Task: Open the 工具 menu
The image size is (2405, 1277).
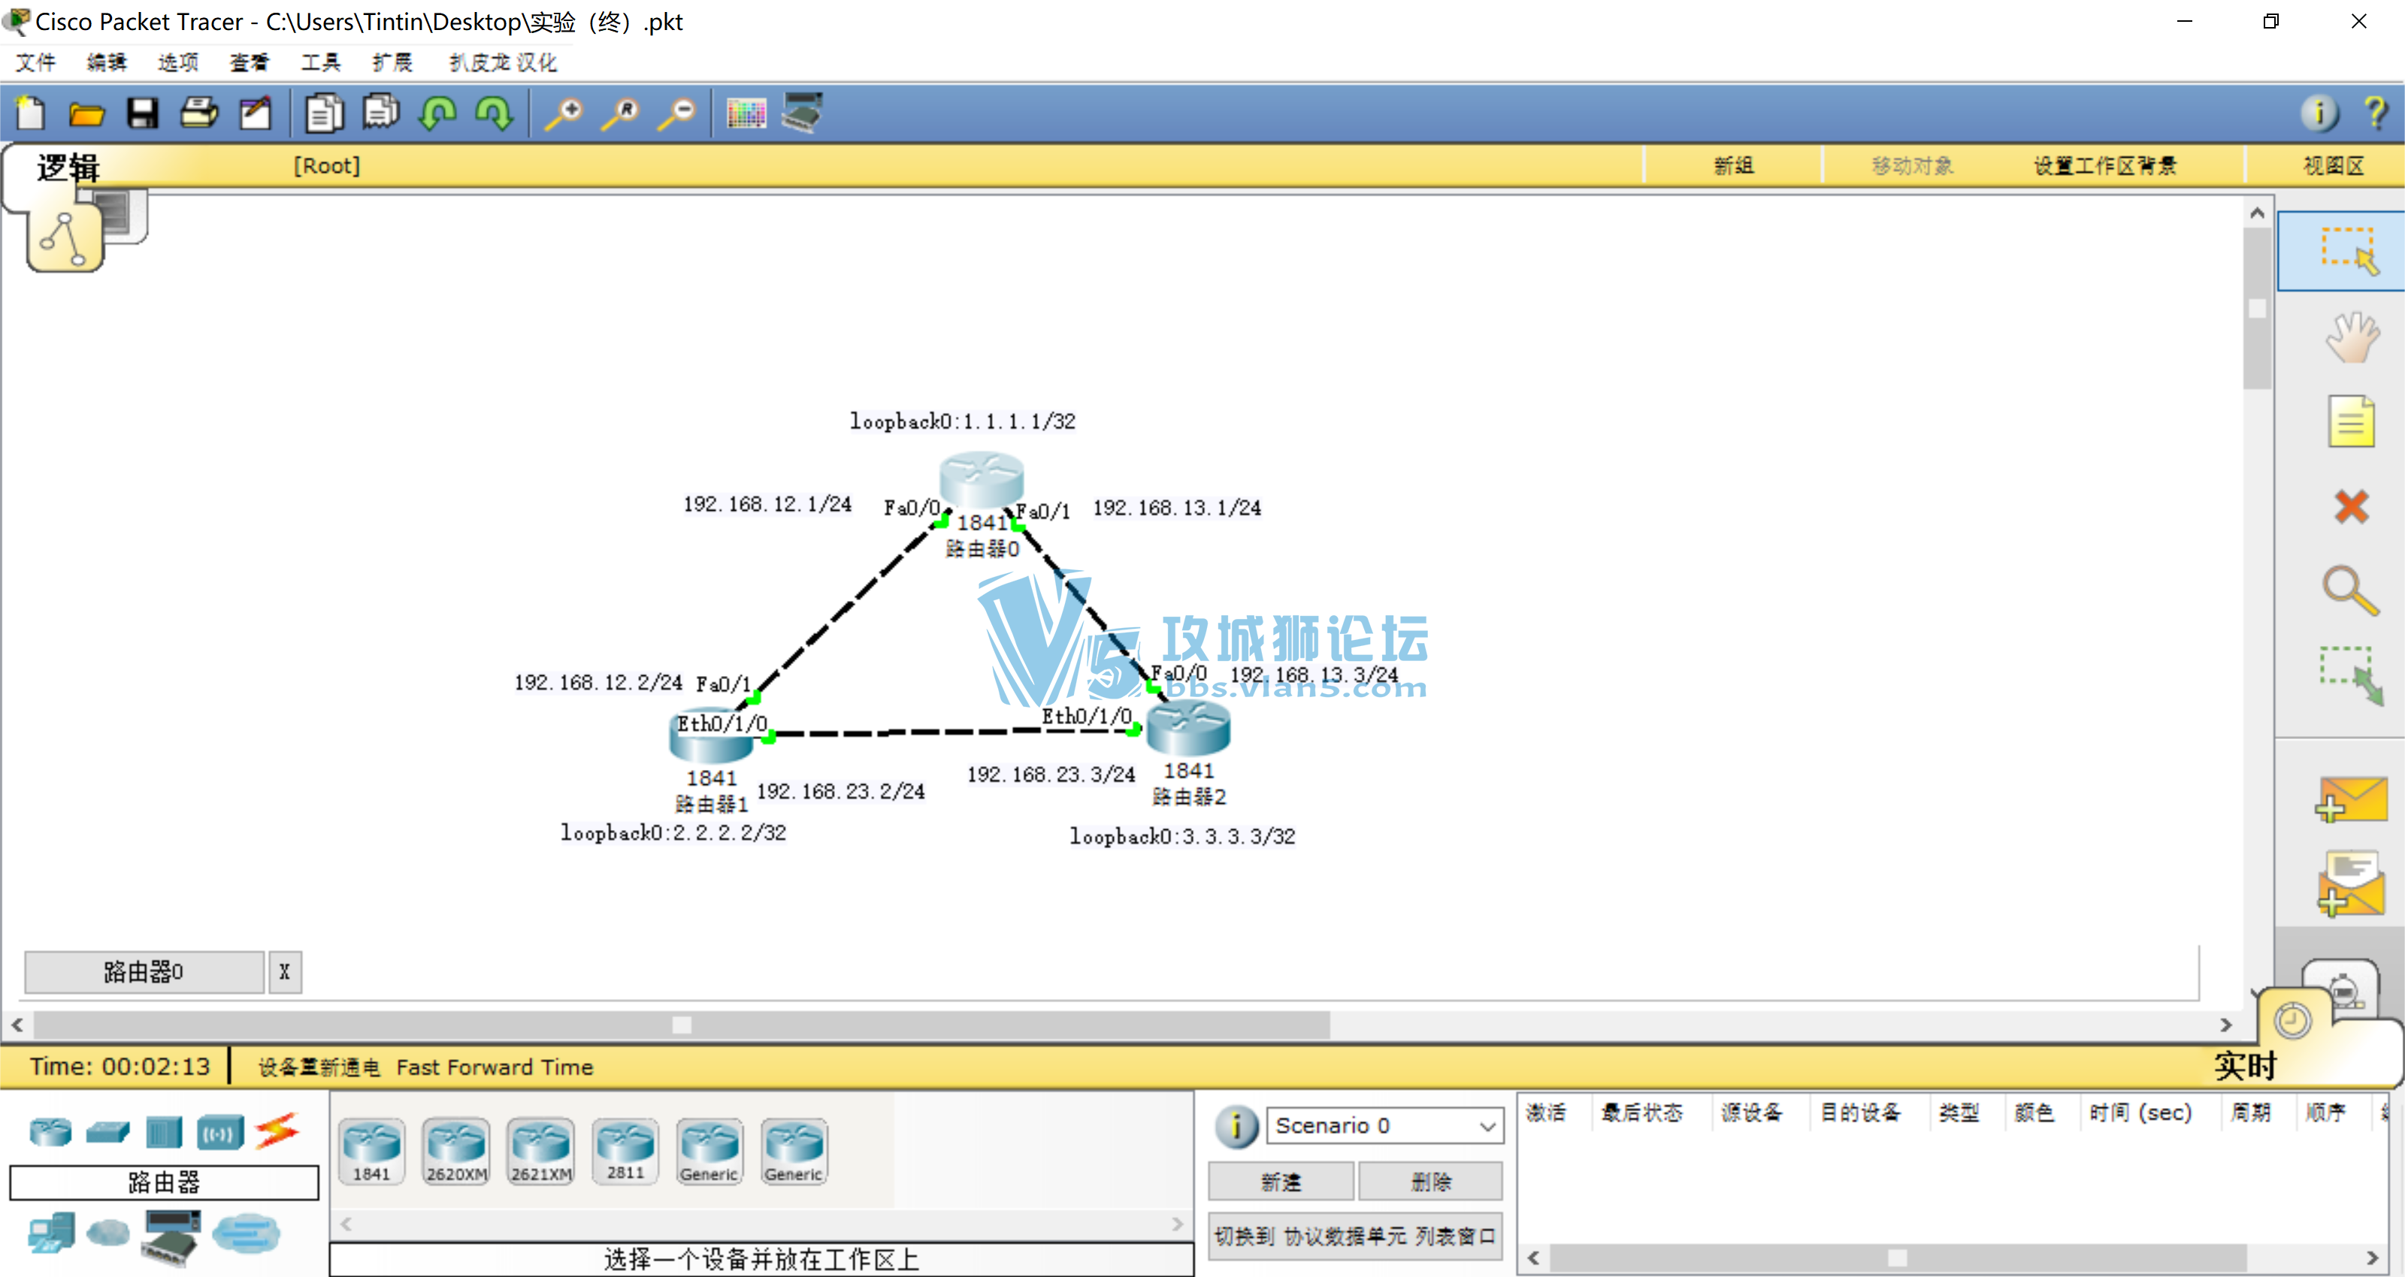Action: point(320,62)
